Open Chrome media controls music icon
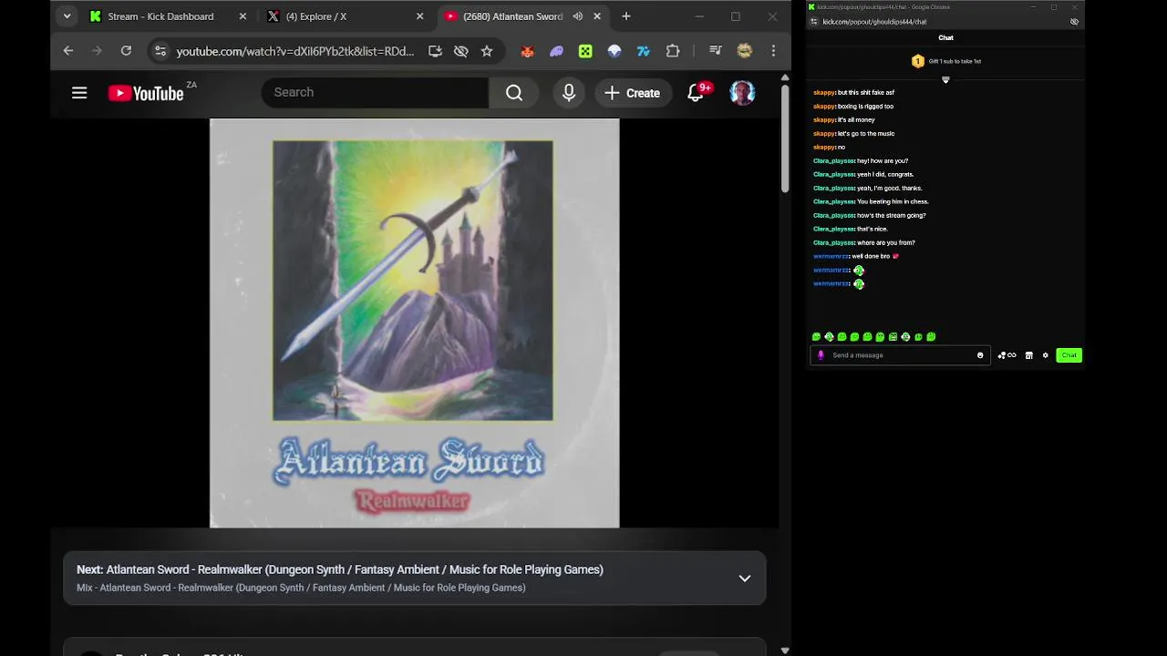This screenshot has width=1167, height=656. pos(716,51)
